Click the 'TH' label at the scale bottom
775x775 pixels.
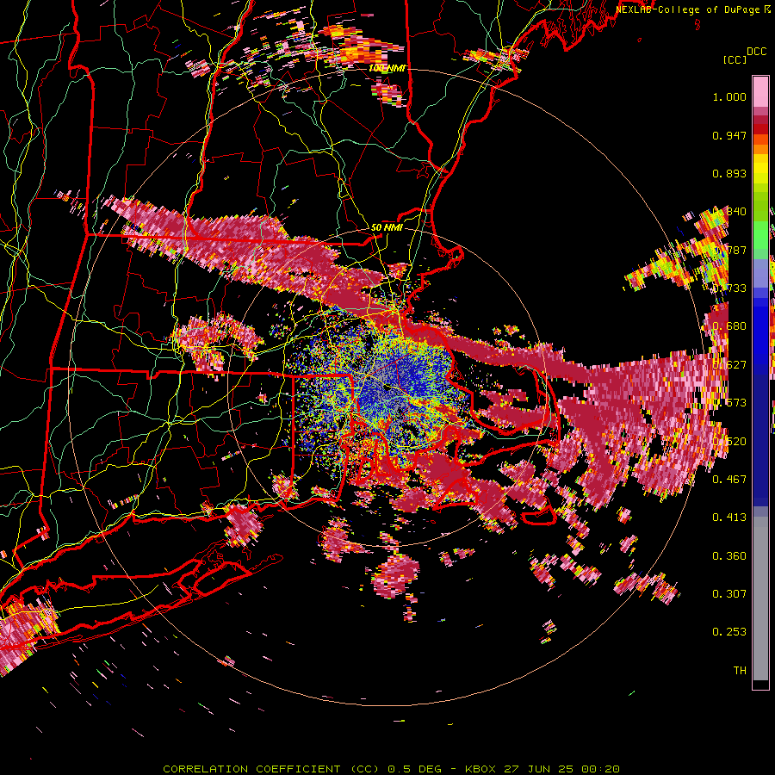pyautogui.click(x=740, y=670)
